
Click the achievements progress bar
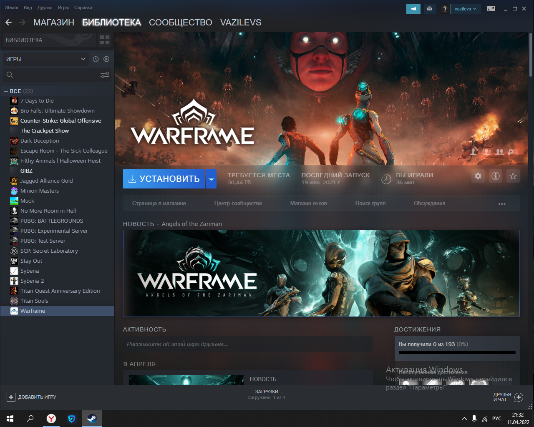[457, 352]
